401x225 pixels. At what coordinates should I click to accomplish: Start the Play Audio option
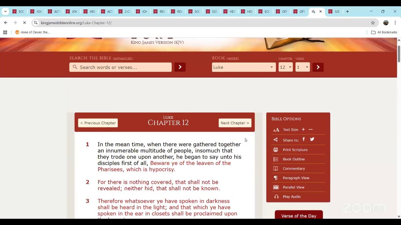[292, 197]
